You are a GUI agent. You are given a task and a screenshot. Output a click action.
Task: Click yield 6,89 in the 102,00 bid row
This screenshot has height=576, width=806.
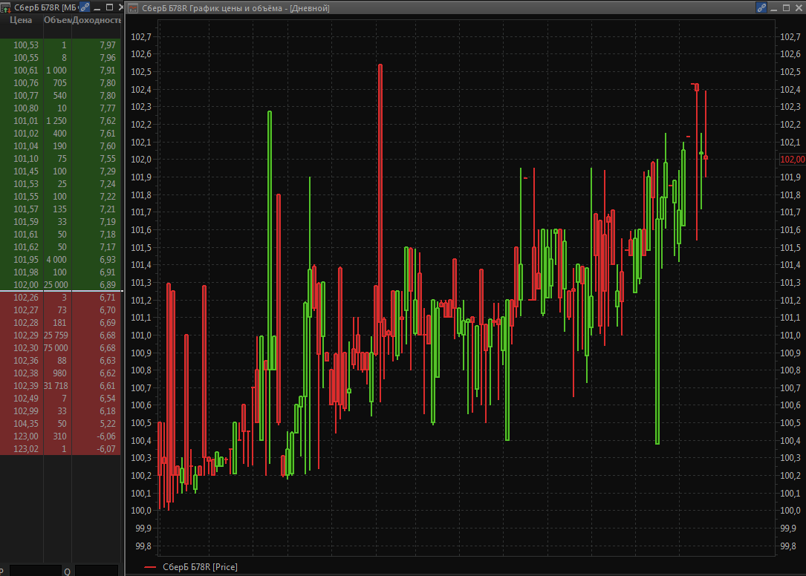(108, 285)
